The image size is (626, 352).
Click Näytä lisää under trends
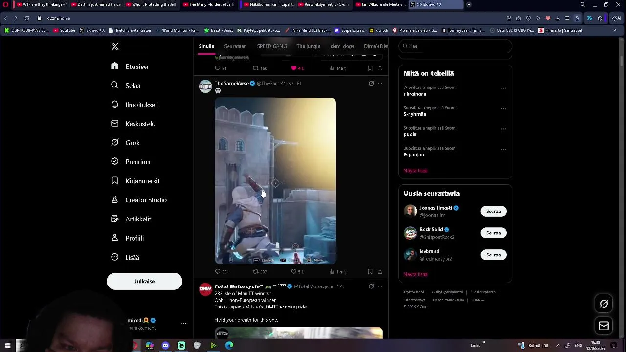click(416, 171)
